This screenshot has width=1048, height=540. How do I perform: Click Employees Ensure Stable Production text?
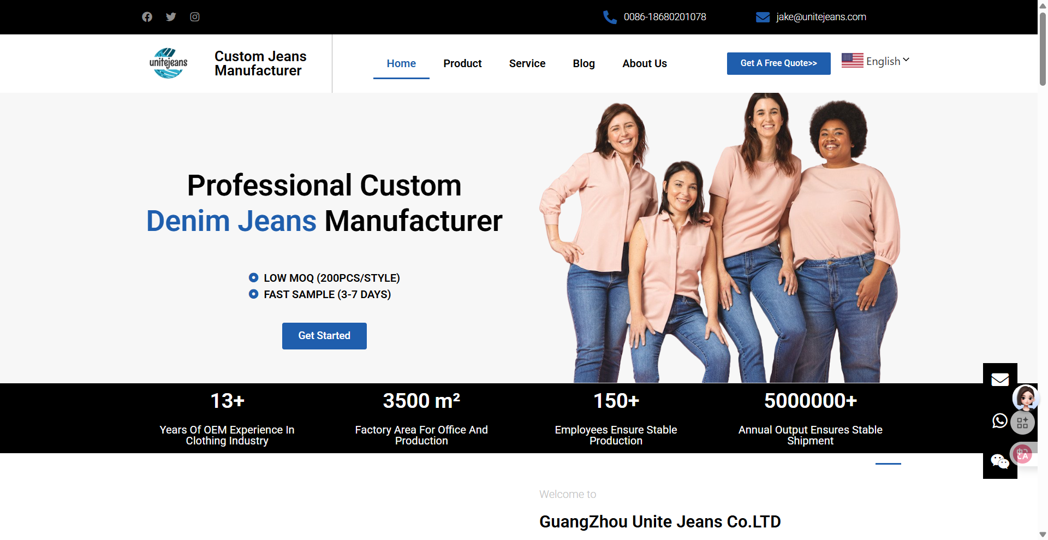(x=616, y=435)
